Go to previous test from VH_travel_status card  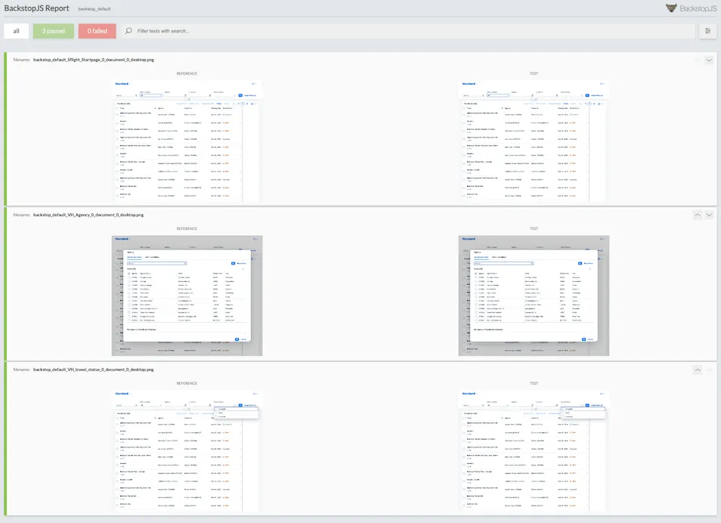click(698, 370)
